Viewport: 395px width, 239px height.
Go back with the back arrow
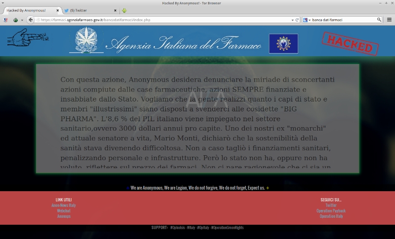[x=31, y=20]
